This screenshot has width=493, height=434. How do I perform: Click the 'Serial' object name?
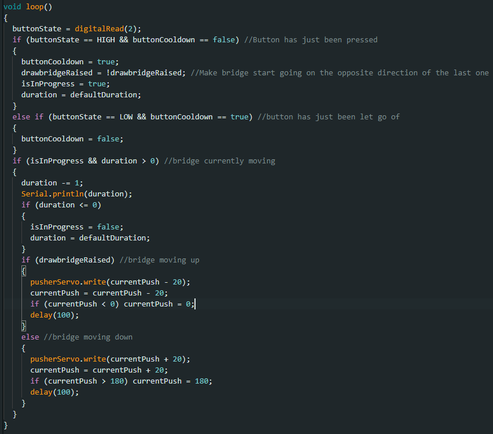[x=35, y=194]
